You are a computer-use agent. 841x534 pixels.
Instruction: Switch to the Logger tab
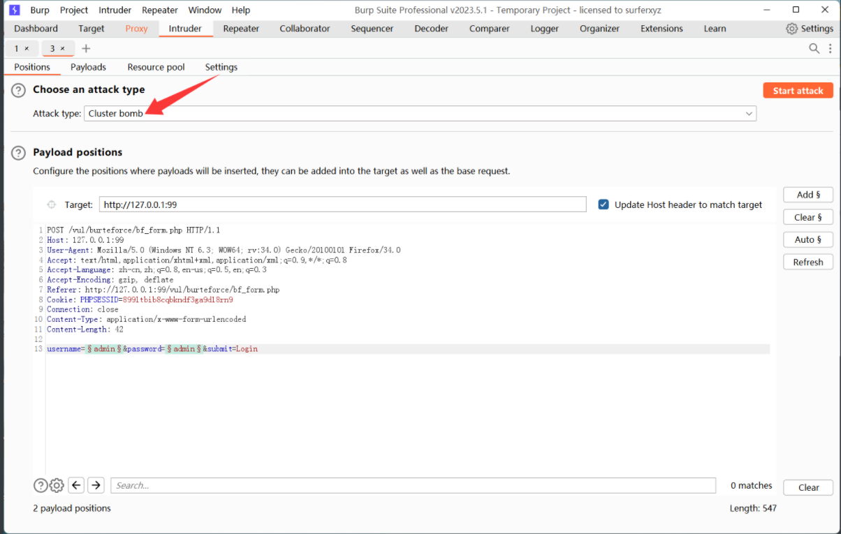(x=545, y=29)
